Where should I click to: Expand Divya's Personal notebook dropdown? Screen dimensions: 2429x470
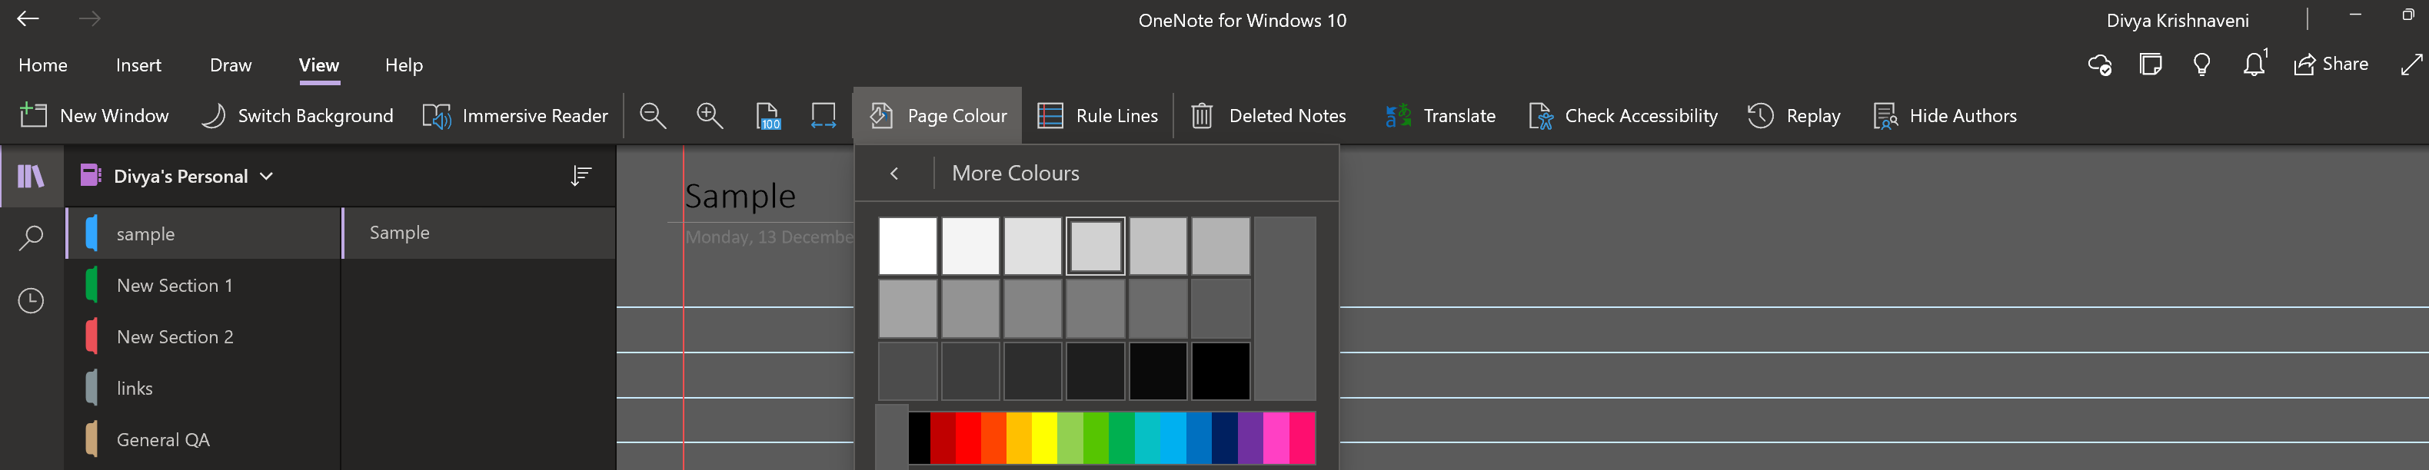point(267,176)
